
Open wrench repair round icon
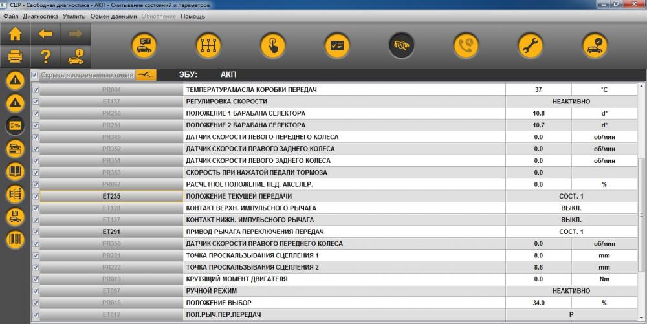pos(531,45)
